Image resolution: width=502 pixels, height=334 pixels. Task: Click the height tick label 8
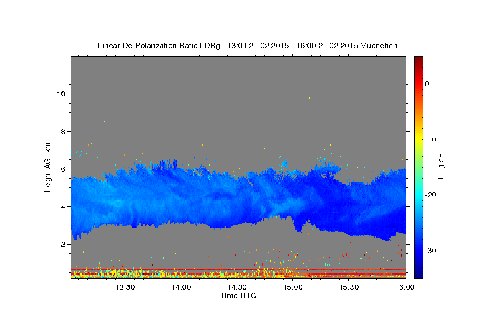pos(63,132)
